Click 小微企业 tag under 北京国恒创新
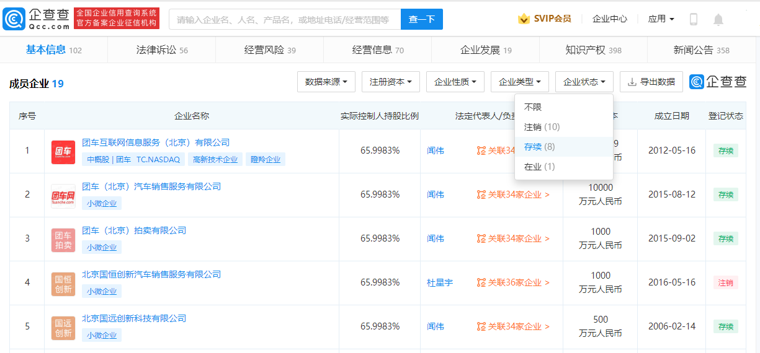Image resolution: width=760 pixels, height=353 pixels. point(102,291)
